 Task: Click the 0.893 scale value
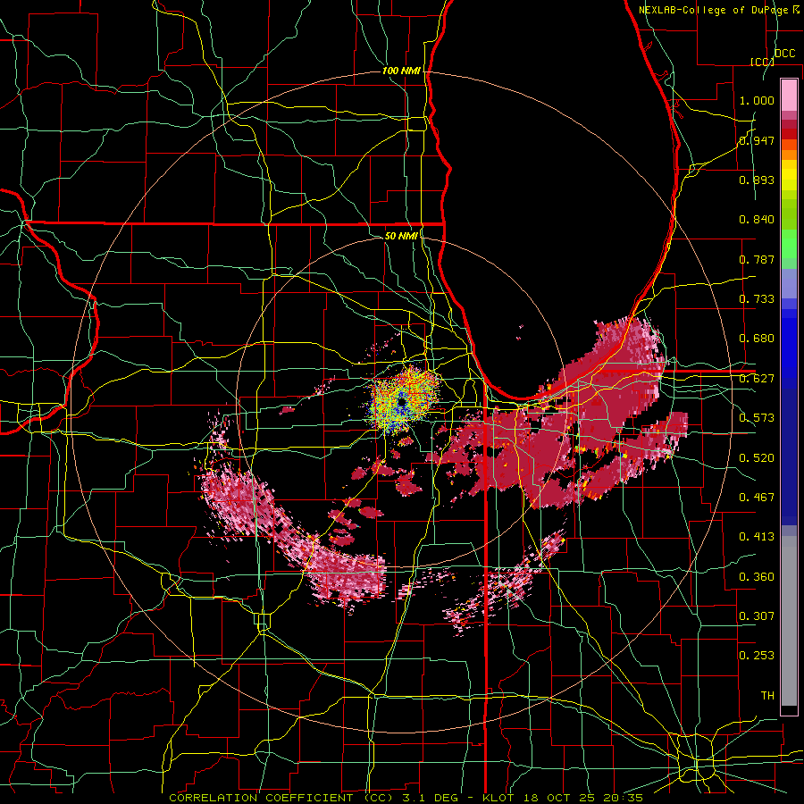pos(757,180)
